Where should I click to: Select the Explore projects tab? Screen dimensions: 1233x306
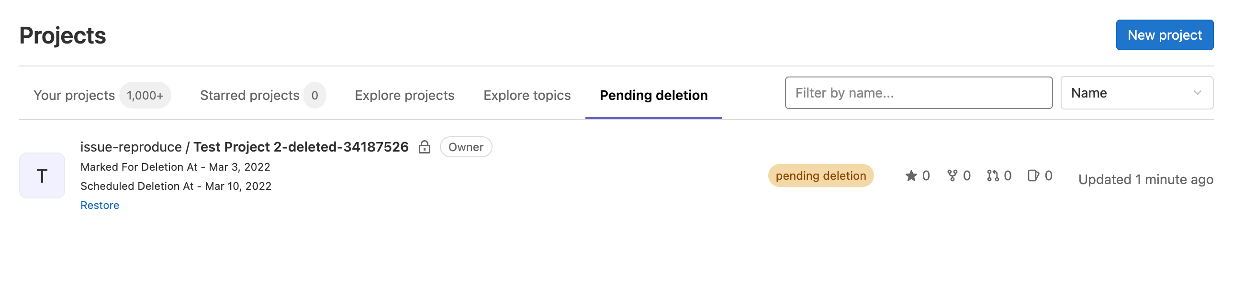tap(404, 95)
